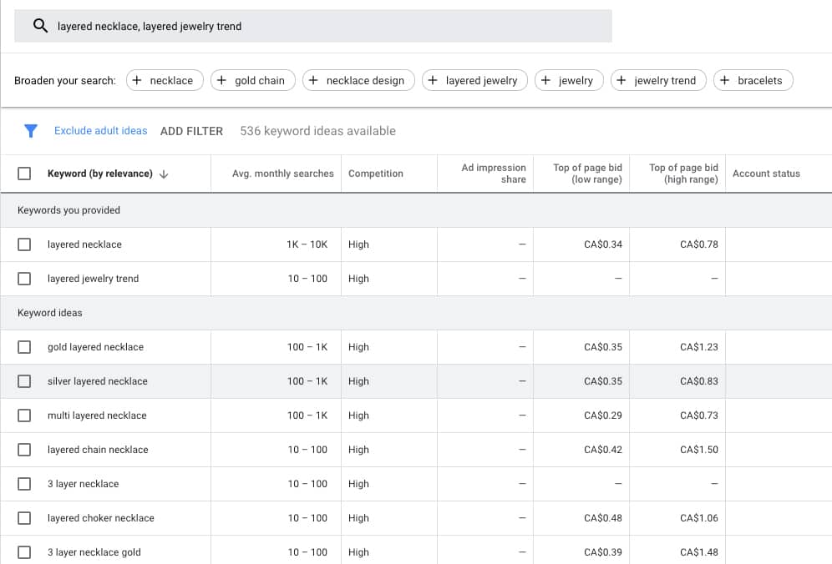This screenshot has height=564, width=832.
Task: Check the 'multi layered necklace' row checkbox
Action: (24, 415)
